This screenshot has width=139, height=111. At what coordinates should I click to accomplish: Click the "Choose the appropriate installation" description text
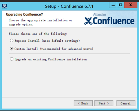pos(41,22)
